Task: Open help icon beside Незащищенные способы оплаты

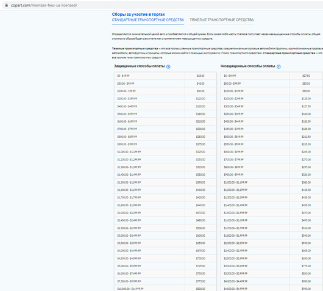Action: (x=279, y=66)
